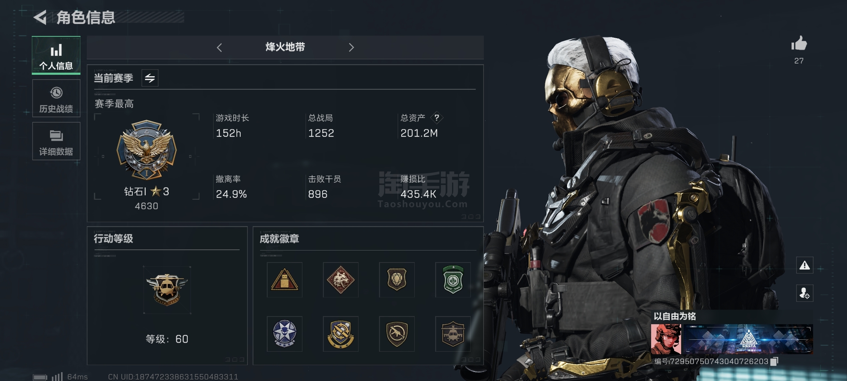This screenshot has width=847, height=381.
Task: Select the helicopter achievement badge
Action: pyautogui.click(x=453, y=334)
